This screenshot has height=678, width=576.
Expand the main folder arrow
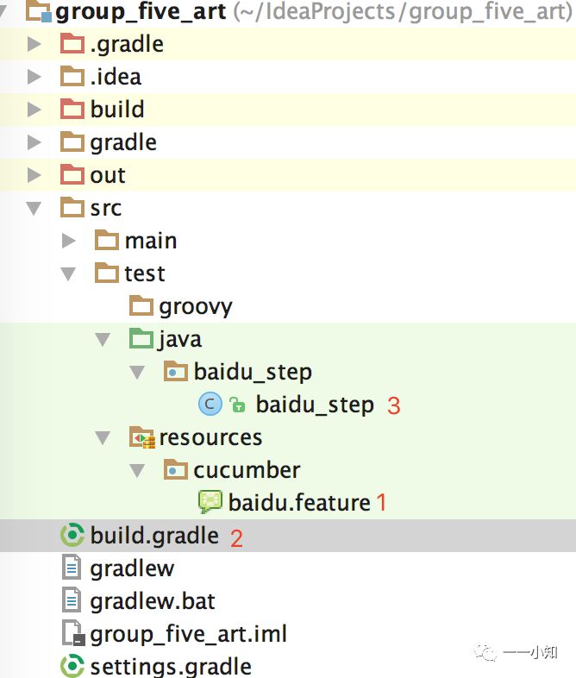(x=69, y=241)
